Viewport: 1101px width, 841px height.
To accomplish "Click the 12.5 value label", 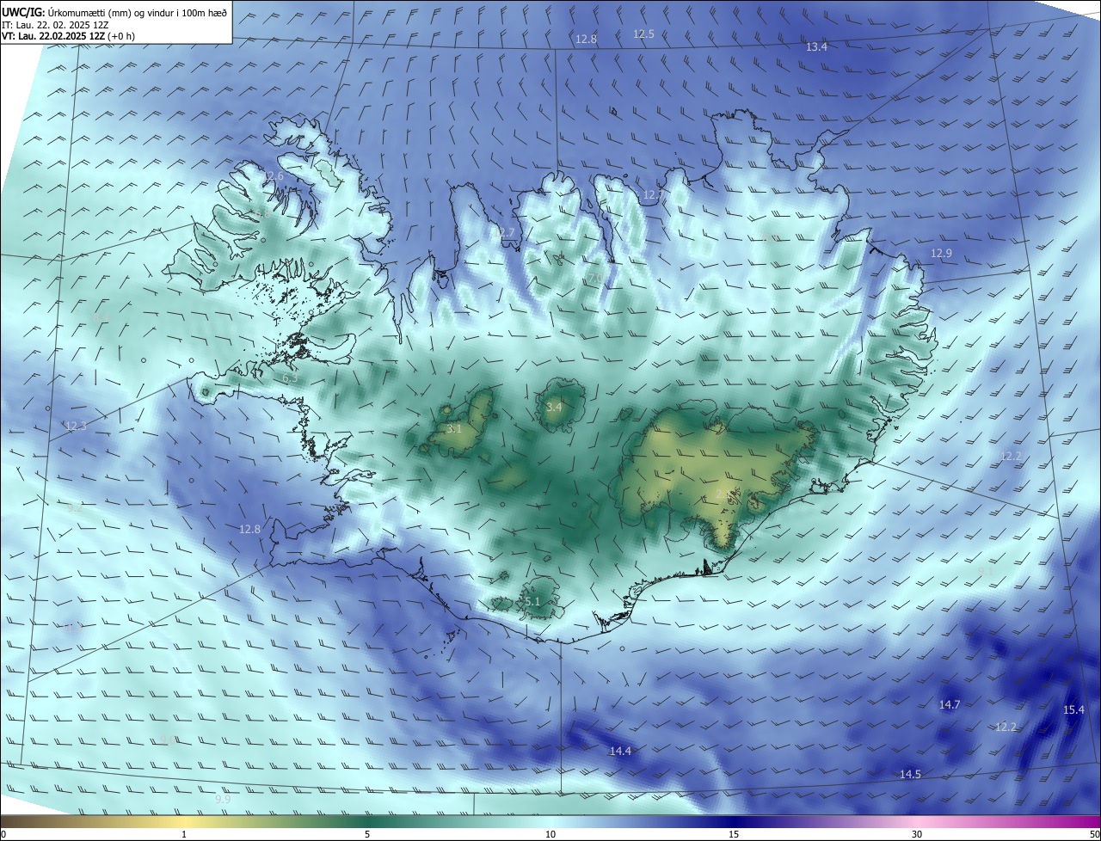I will 644,34.
